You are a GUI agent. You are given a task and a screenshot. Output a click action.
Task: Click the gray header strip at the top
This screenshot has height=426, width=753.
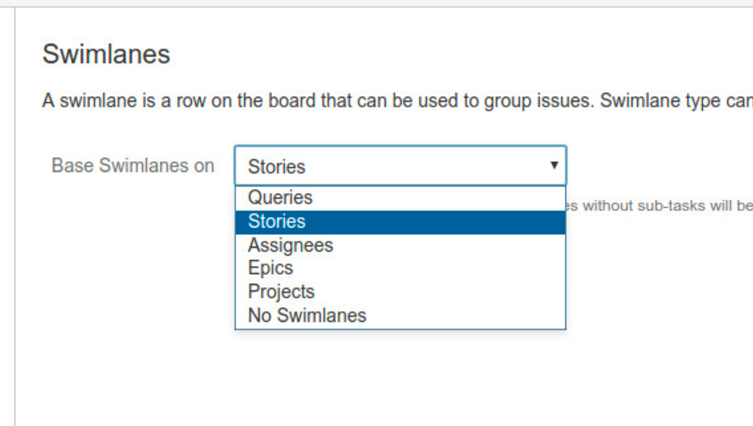point(376,3)
